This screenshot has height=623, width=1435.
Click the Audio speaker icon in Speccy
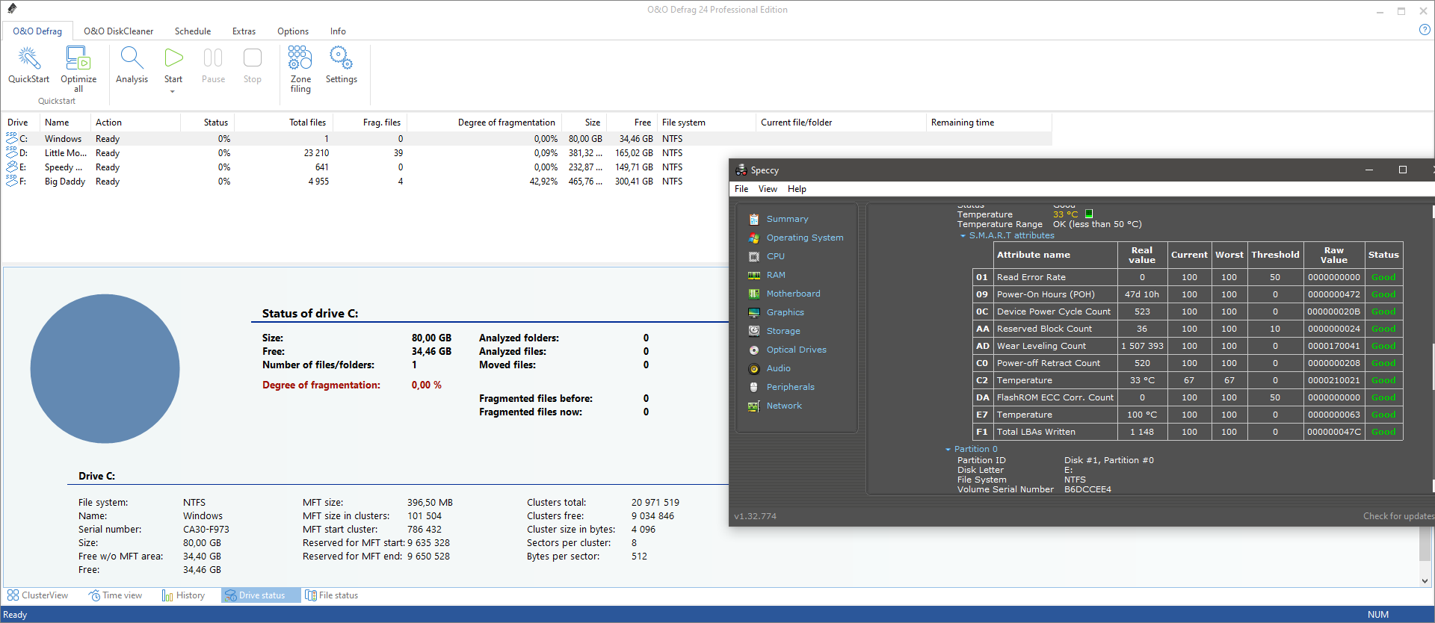click(754, 368)
